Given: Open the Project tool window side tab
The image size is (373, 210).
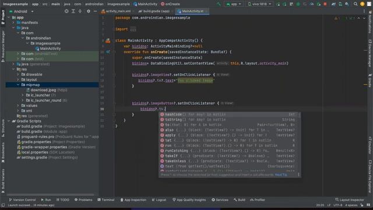Looking at the screenshot, I should point(3,17).
